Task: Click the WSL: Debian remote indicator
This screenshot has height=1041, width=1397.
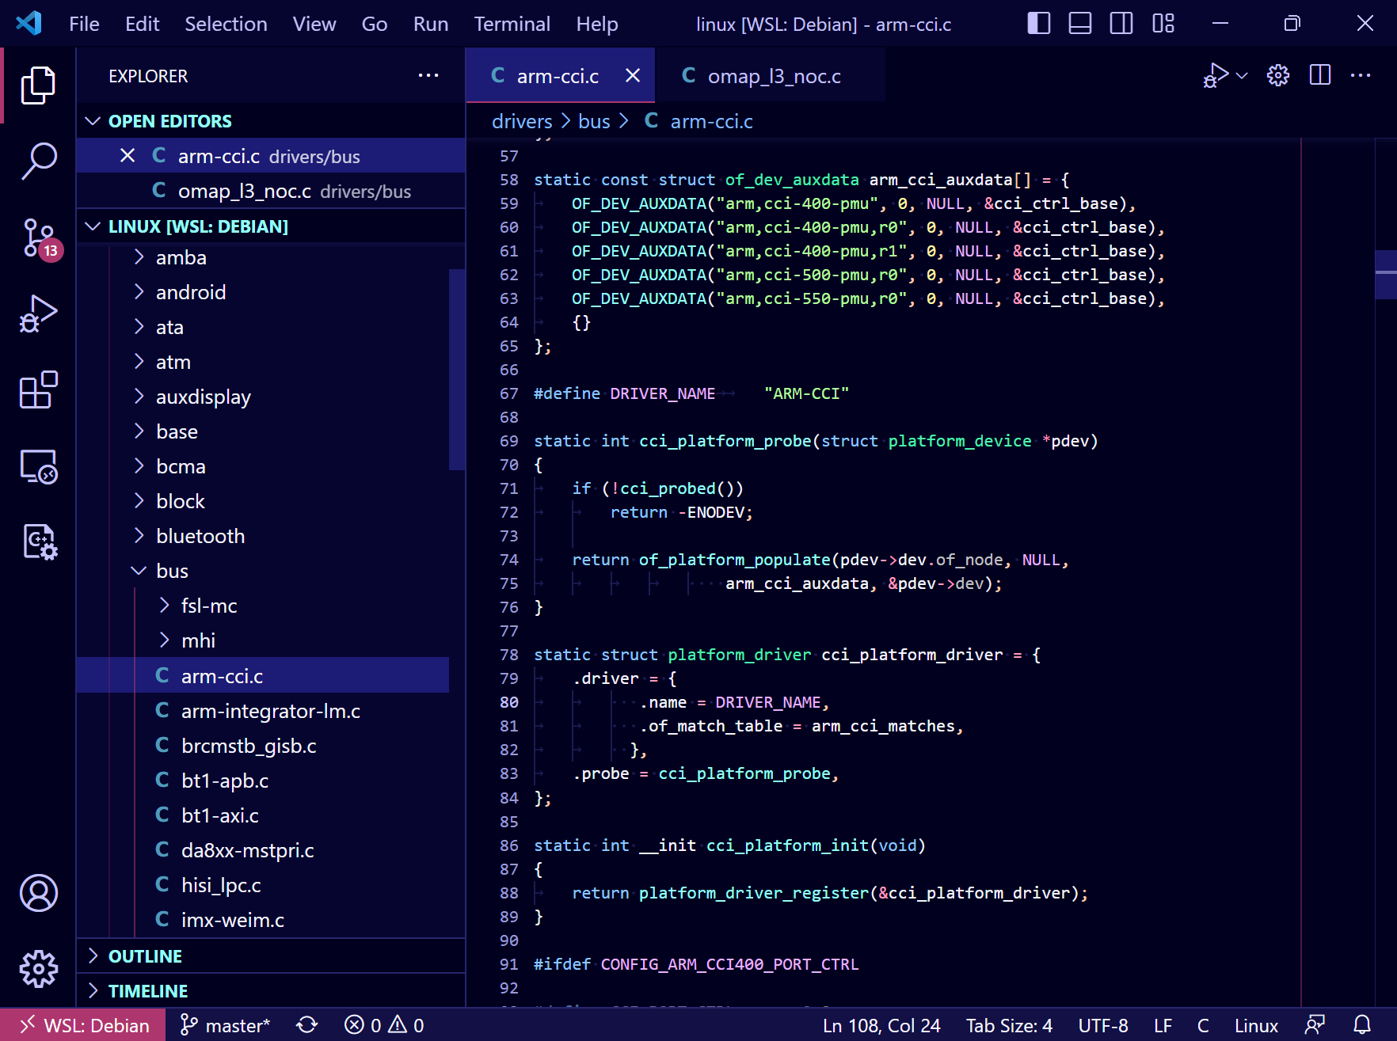Action: click(82, 1025)
